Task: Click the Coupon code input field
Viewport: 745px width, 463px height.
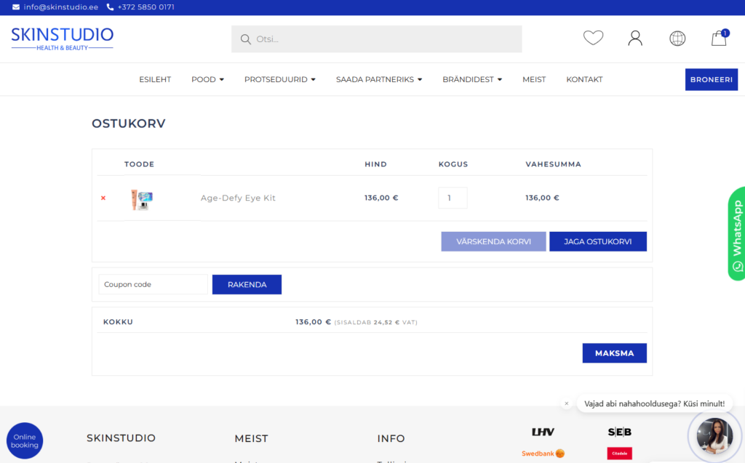Action: pos(153,284)
